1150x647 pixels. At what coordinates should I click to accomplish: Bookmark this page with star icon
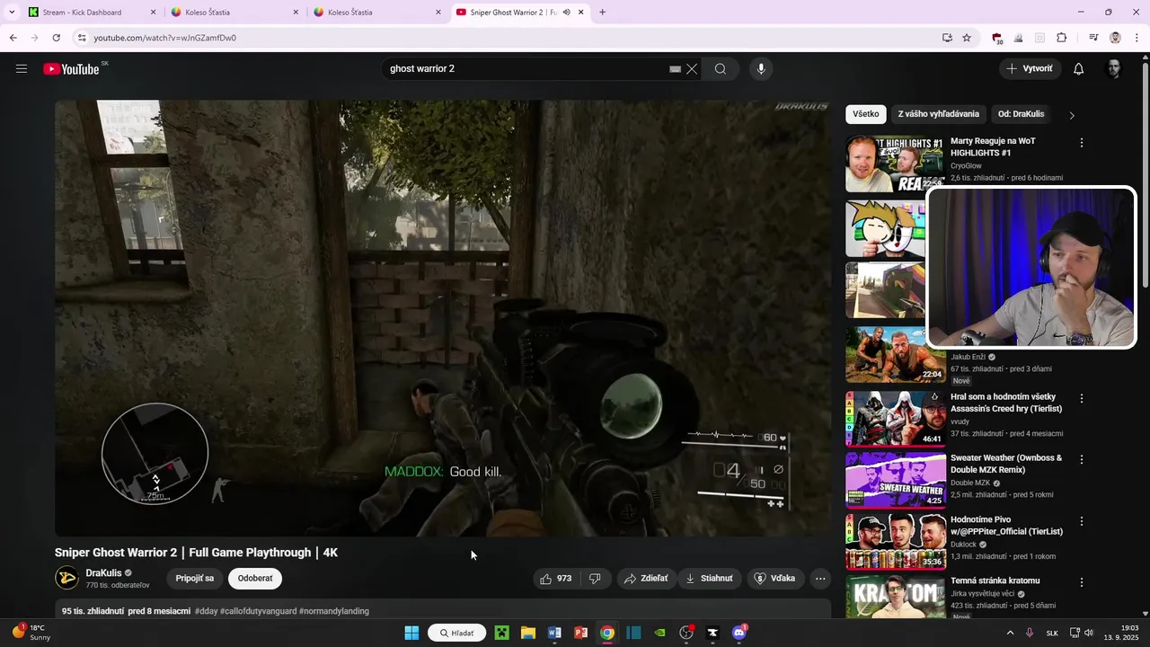click(x=967, y=38)
